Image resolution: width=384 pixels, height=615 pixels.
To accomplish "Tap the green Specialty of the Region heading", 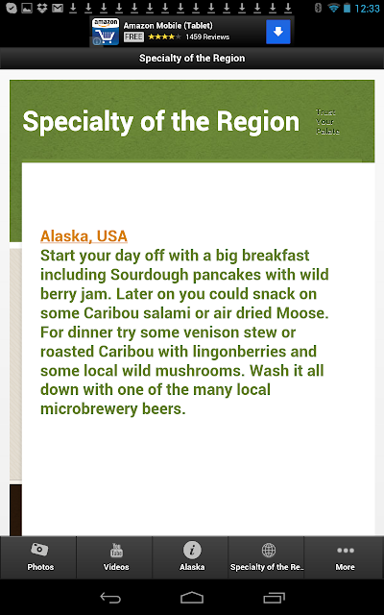I will [161, 121].
